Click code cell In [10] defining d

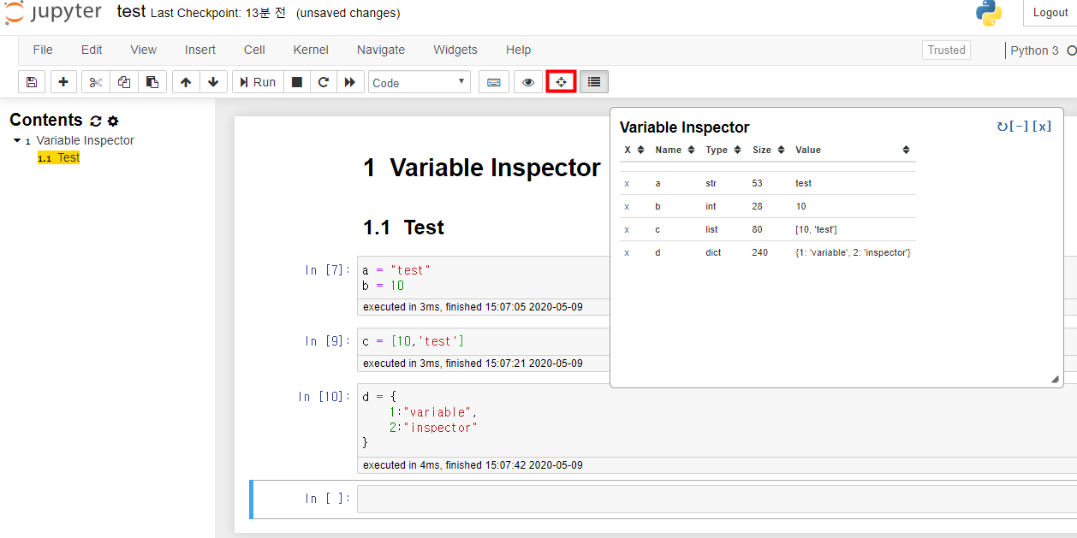point(717,420)
